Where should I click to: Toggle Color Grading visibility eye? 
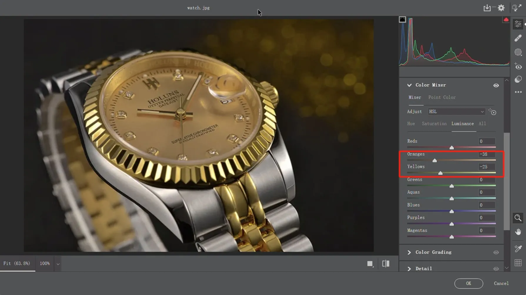click(x=496, y=252)
